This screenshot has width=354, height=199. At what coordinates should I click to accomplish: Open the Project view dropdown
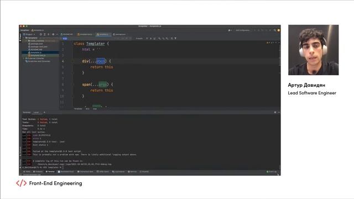[x=29, y=34]
